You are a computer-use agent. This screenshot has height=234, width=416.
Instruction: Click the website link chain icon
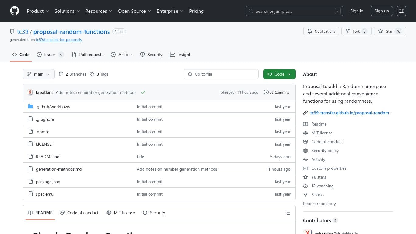305,113
